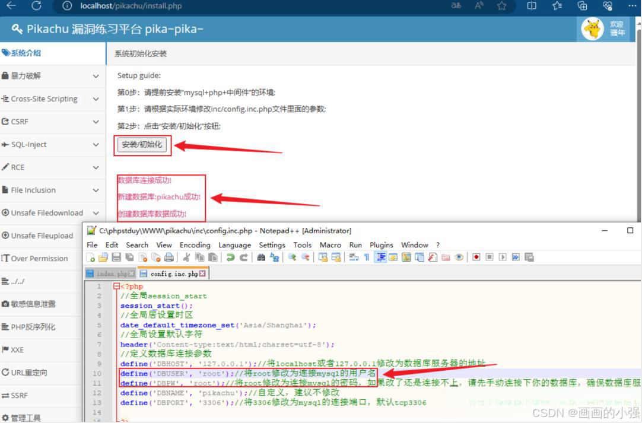Click the Save All icon in Notepad++

tap(129, 257)
